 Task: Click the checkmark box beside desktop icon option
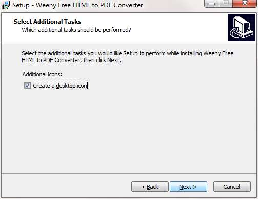(27, 86)
